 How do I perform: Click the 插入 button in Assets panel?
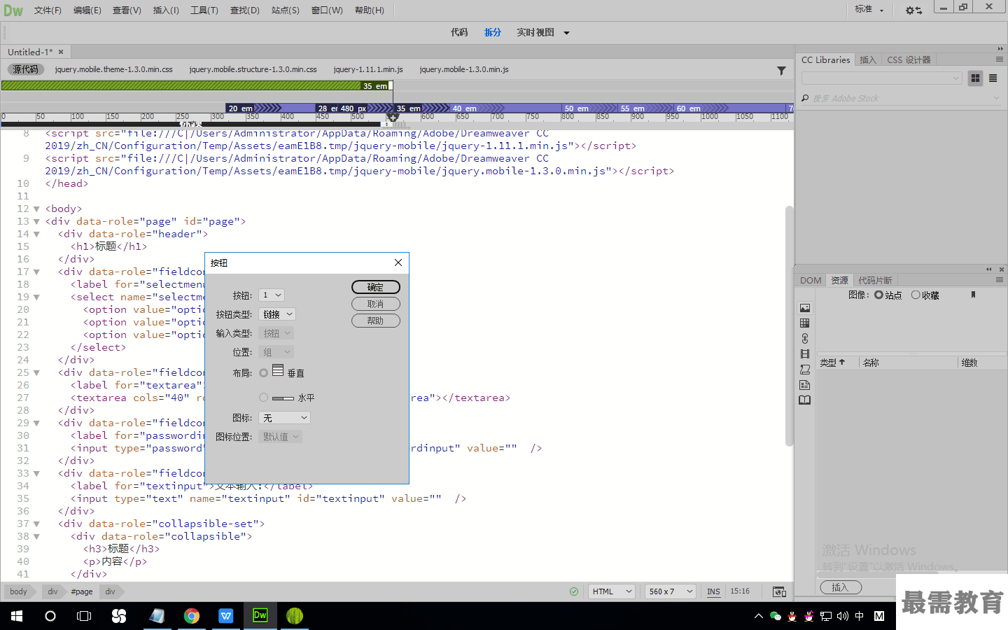[841, 587]
